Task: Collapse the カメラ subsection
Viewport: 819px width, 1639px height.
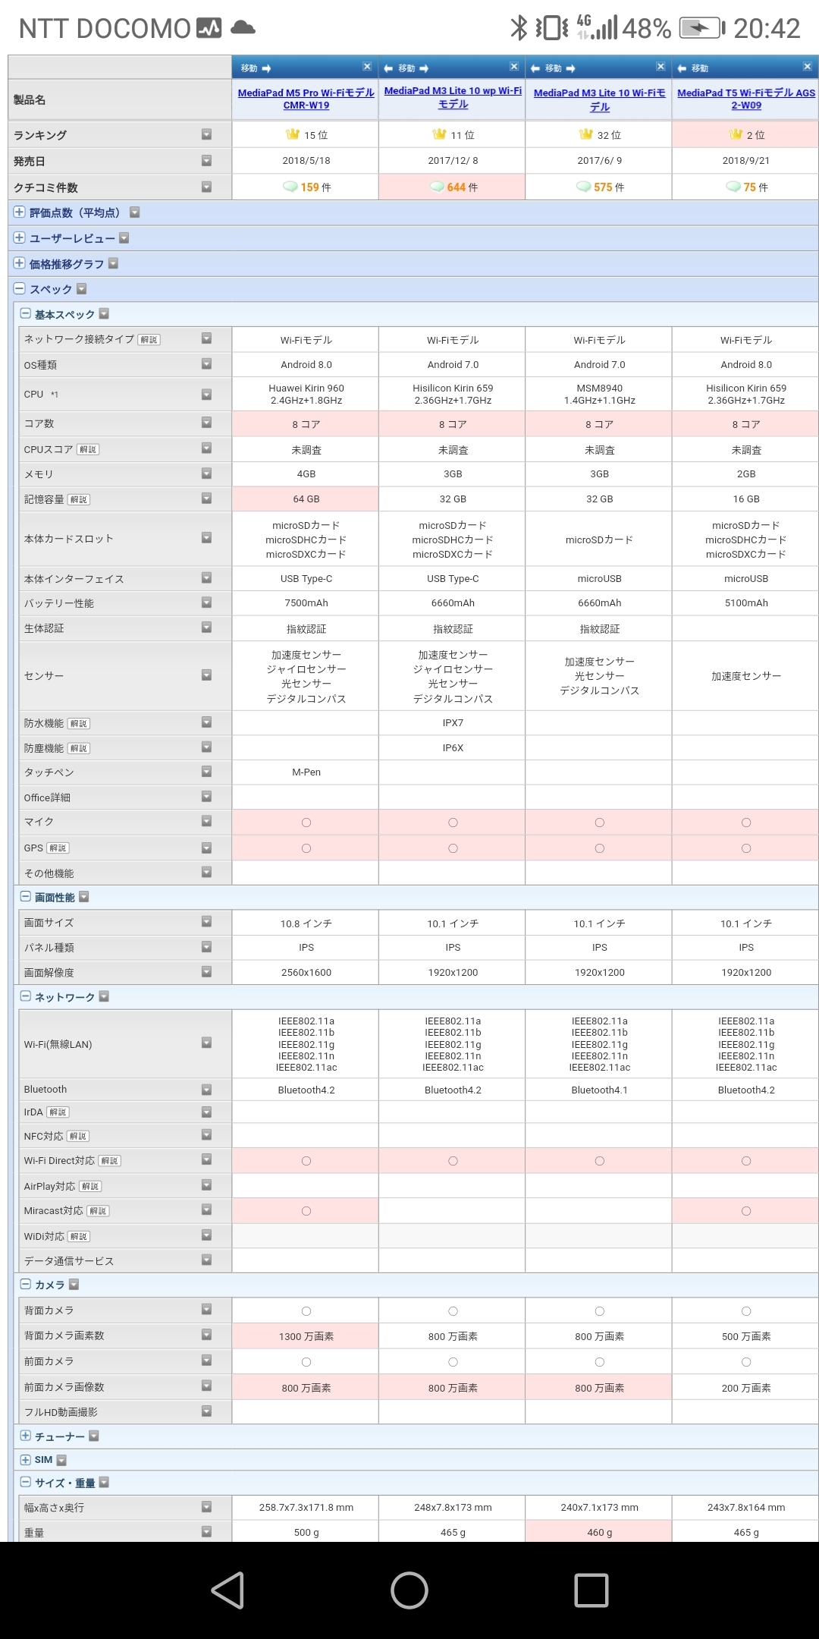Action: [x=25, y=1284]
